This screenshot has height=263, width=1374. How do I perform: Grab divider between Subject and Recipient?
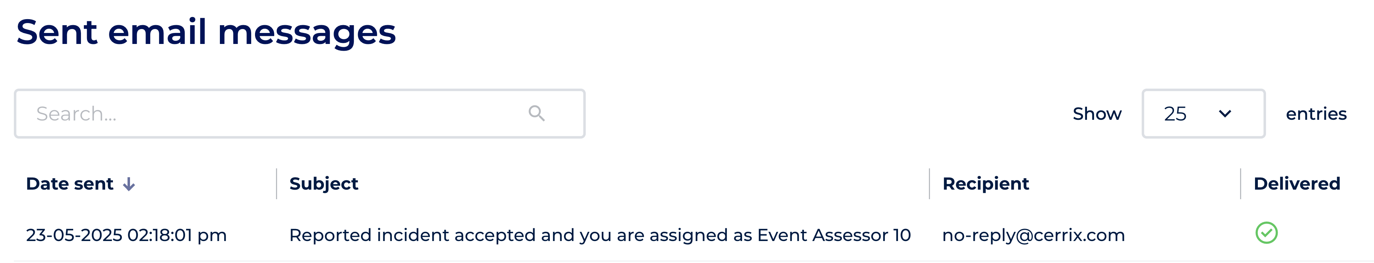click(x=929, y=184)
